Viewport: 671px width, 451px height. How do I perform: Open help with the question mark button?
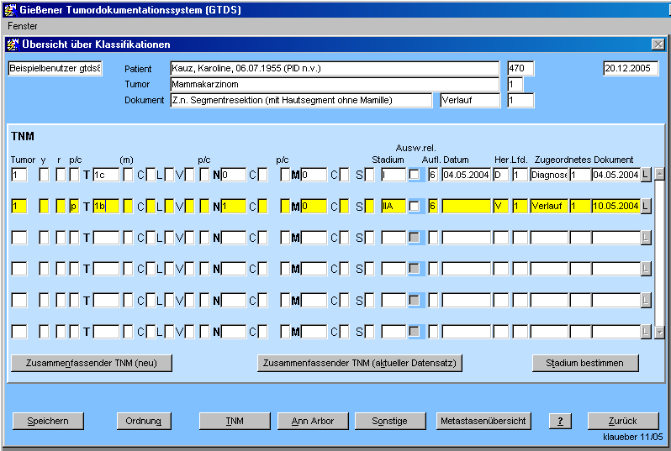point(560,421)
